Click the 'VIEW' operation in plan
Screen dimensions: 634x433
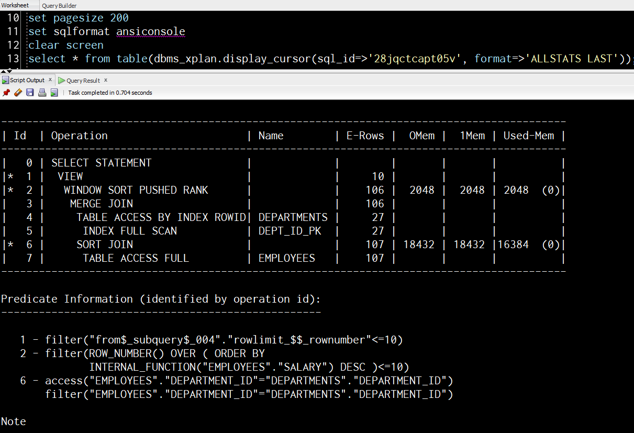70,176
